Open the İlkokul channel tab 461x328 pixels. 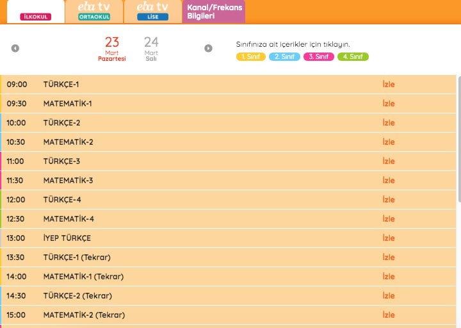tap(35, 12)
